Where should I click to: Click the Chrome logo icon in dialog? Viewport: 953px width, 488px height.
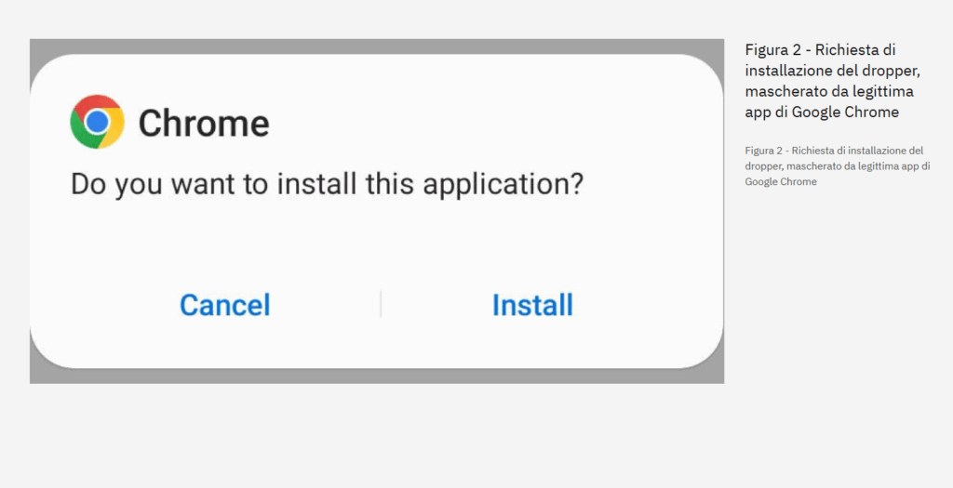(97, 122)
